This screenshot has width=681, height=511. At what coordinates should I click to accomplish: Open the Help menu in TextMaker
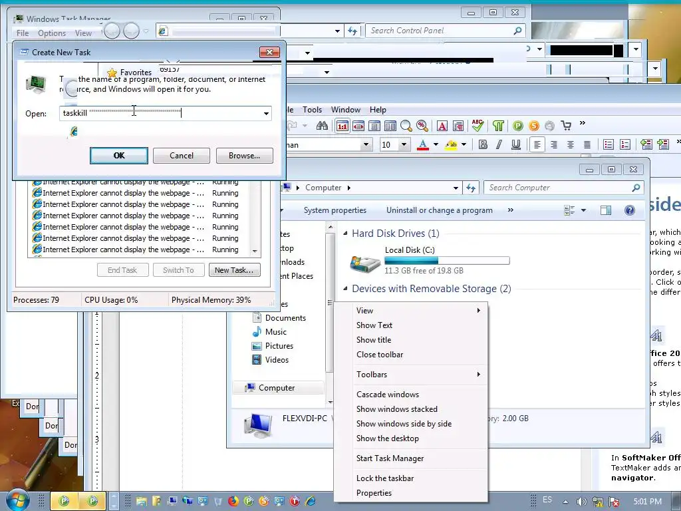click(x=378, y=110)
